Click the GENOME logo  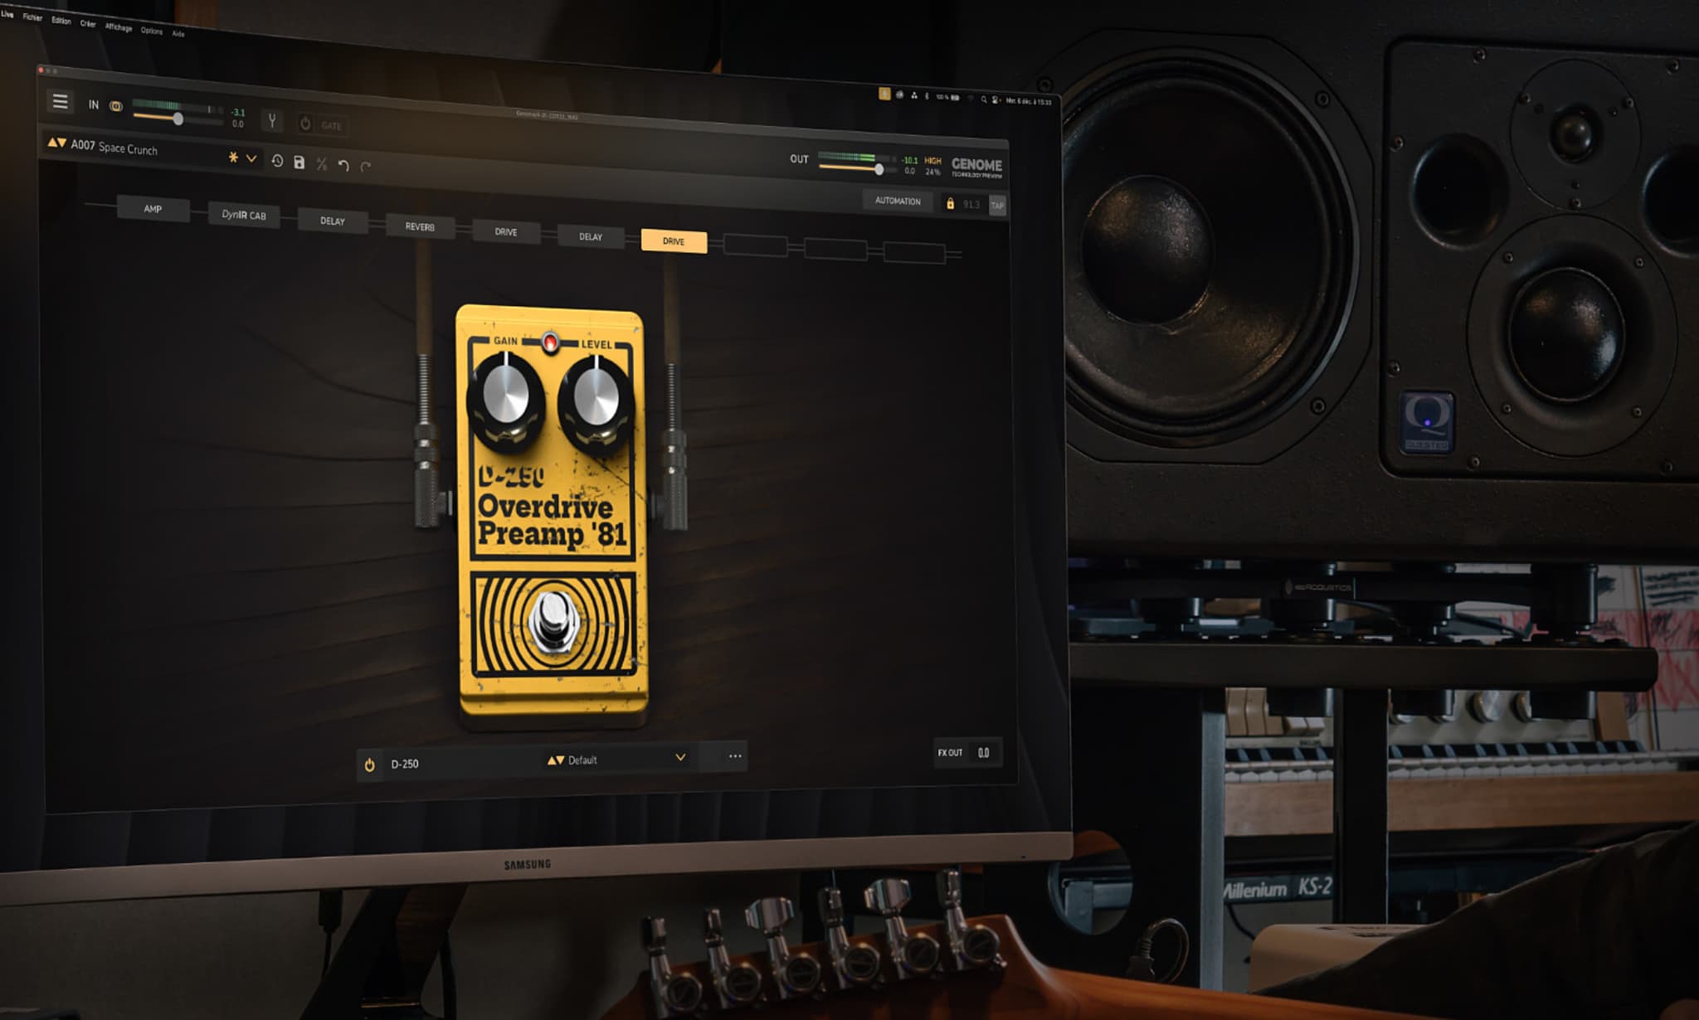click(x=976, y=167)
